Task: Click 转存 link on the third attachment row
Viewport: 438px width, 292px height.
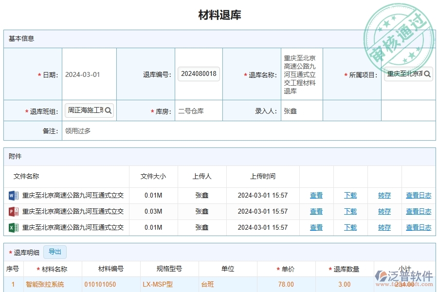Action: (383, 227)
